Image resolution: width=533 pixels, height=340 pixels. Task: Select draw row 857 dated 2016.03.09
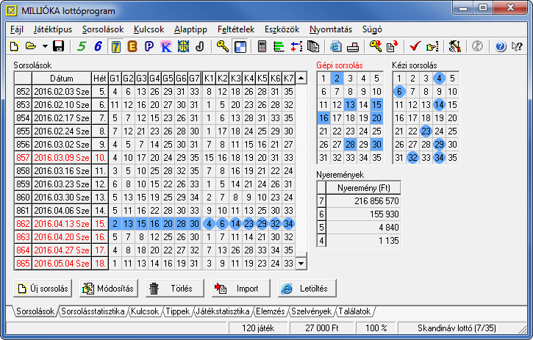coord(154,158)
